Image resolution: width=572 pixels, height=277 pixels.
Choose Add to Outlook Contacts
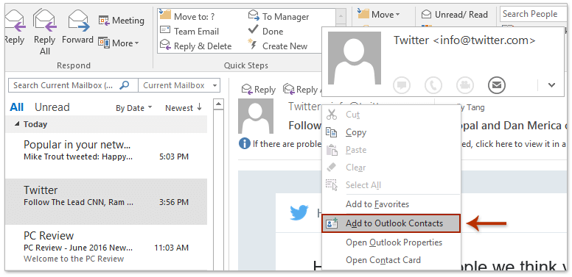click(x=391, y=223)
